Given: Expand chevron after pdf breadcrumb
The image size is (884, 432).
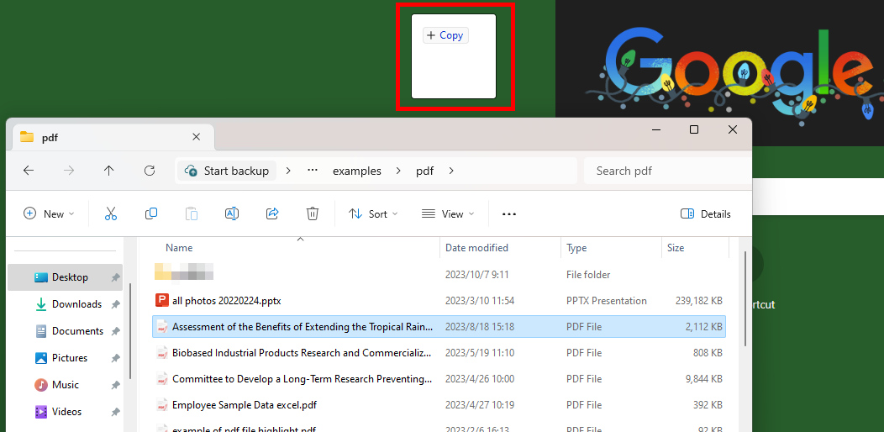Looking at the screenshot, I should coord(451,171).
